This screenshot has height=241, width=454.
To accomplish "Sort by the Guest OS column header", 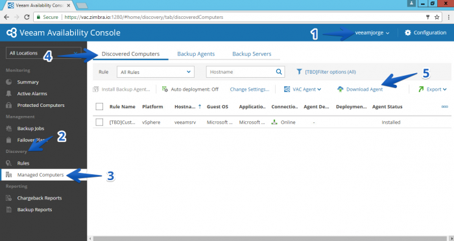I will point(217,106).
